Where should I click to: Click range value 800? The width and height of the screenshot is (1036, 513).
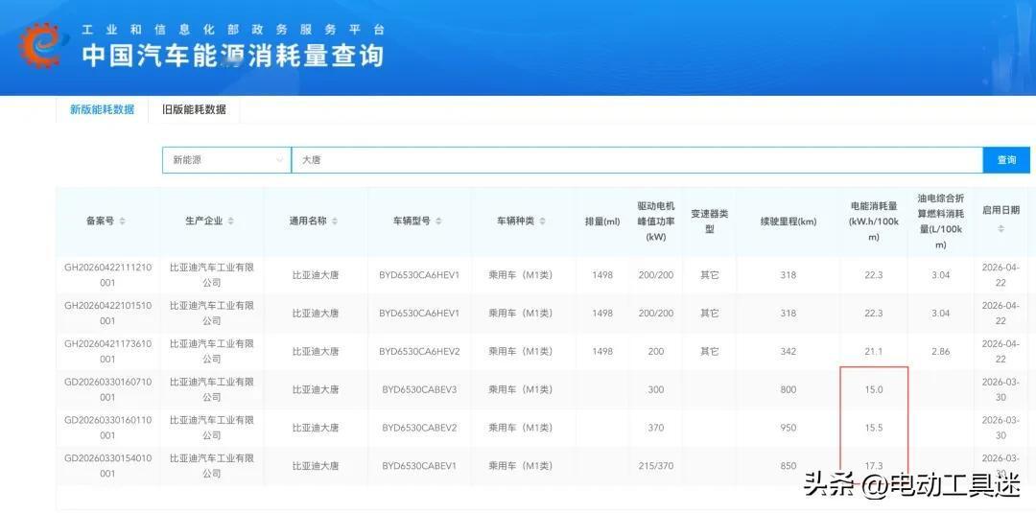pos(789,389)
